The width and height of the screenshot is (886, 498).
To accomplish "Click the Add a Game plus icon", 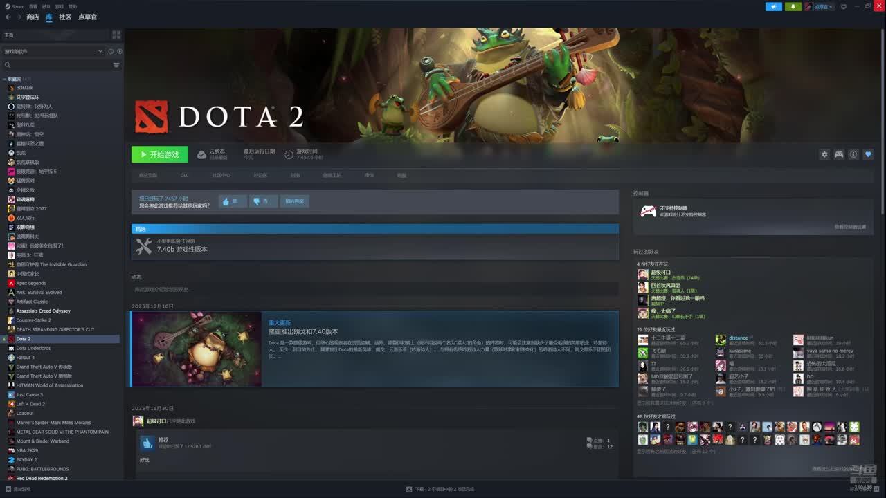I will (x=8, y=489).
